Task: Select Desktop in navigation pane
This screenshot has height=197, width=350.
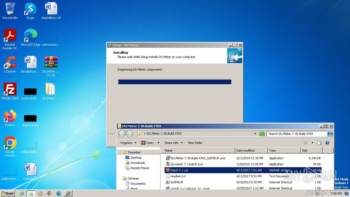Action: (136, 158)
